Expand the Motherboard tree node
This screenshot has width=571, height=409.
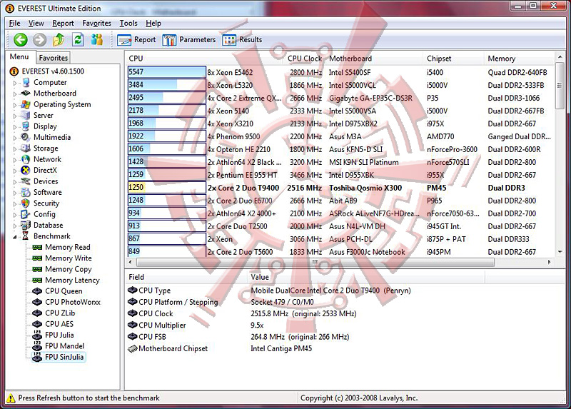15,94
